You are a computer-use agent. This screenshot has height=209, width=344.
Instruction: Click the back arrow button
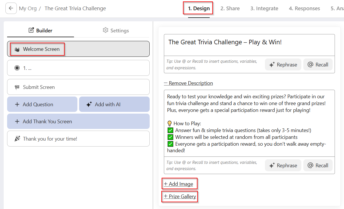click(11, 8)
